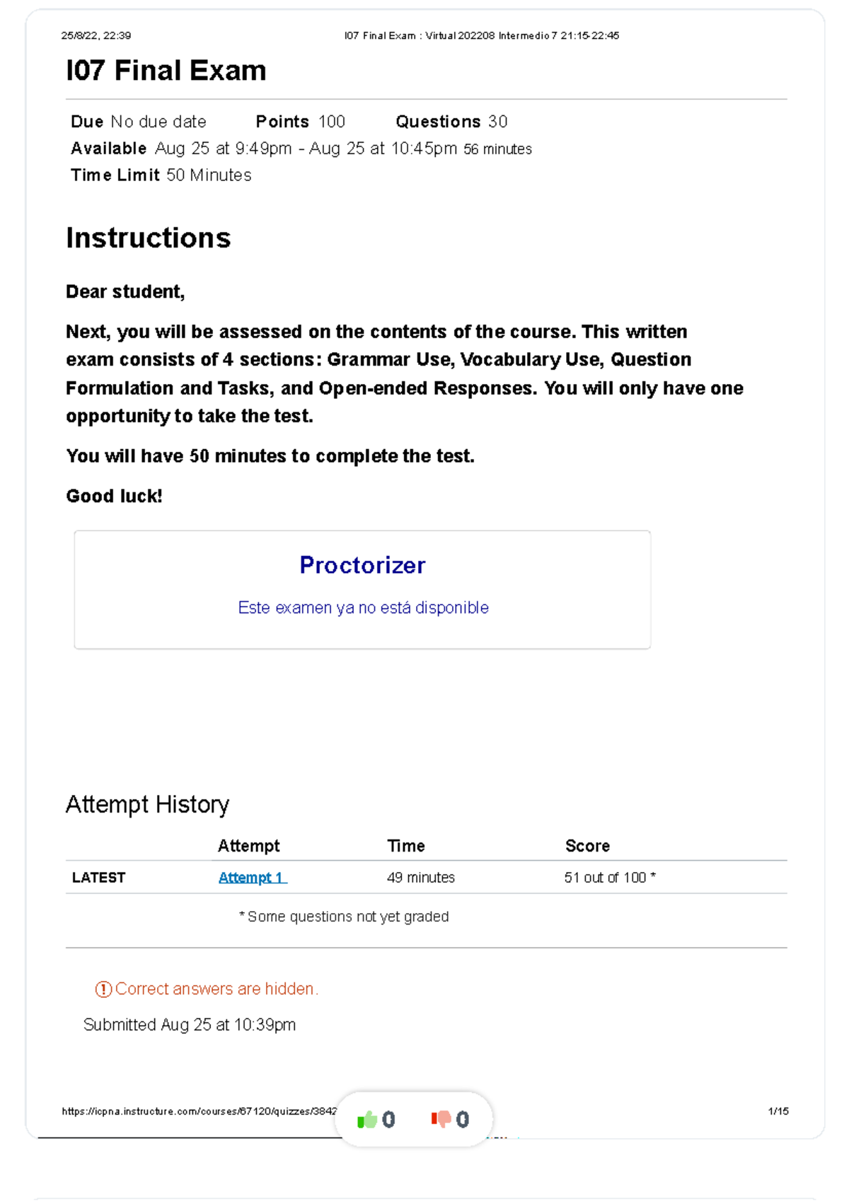Open the Attempt 1 link
The height and width of the screenshot is (1201, 849).
click(252, 878)
